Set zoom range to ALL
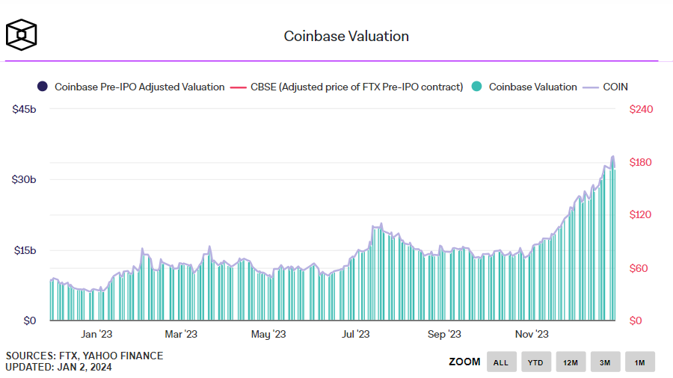 coord(501,362)
